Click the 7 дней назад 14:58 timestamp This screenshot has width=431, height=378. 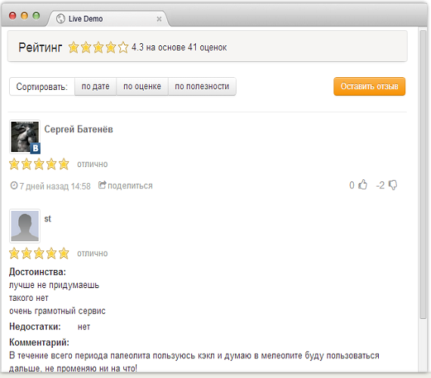coord(54,186)
